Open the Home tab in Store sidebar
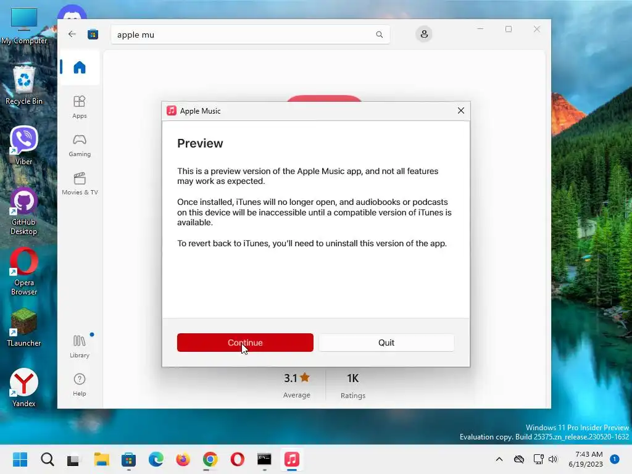 pyautogui.click(x=80, y=67)
